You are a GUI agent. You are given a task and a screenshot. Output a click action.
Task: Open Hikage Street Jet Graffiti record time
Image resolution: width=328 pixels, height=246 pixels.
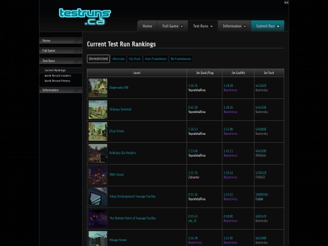(x=228, y=238)
